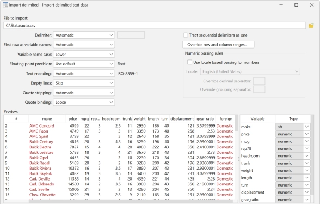Click the File to import path field
Screen dimensions: 320x204
tap(155, 26)
